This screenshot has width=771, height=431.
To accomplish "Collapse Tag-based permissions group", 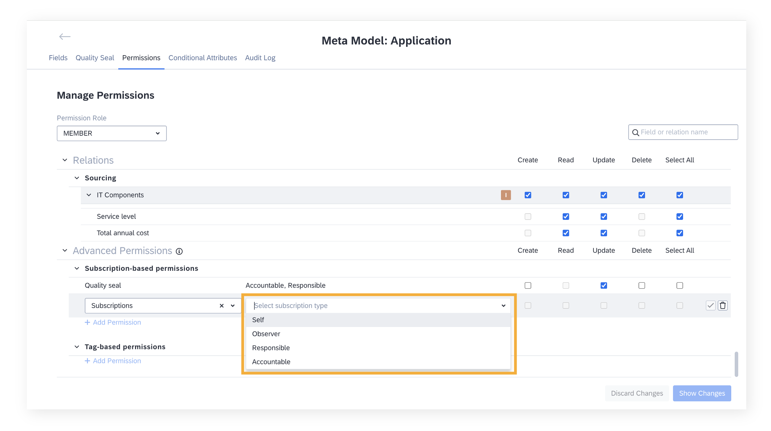I will tap(77, 347).
